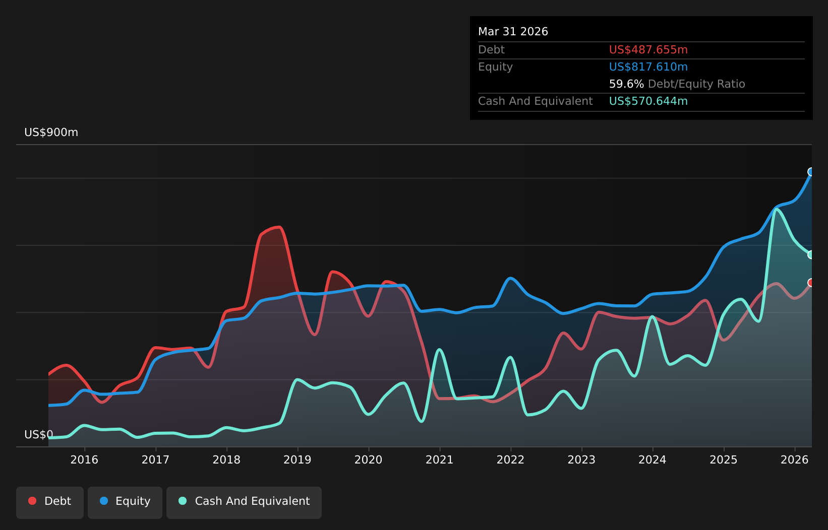Screen dimensions: 828x530
Task: Toggle the Cash And Equivalent legend button
Action: point(244,502)
